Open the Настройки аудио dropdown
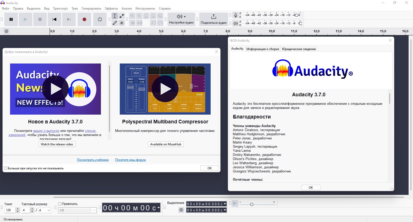Screen dimensions: 413x222 pos(181,19)
